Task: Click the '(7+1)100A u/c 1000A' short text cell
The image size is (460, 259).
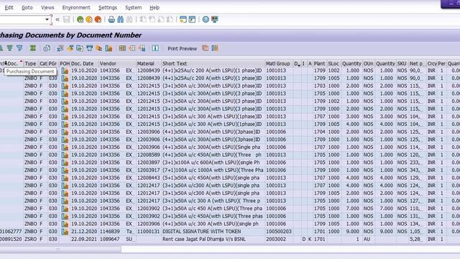Action: pos(213,171)
